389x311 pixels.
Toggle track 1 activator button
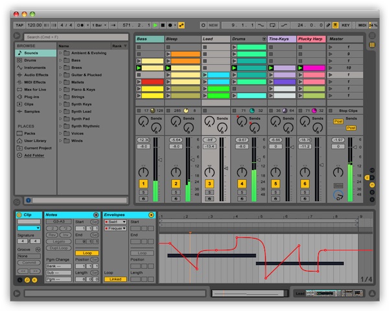(x=143, y=184)
